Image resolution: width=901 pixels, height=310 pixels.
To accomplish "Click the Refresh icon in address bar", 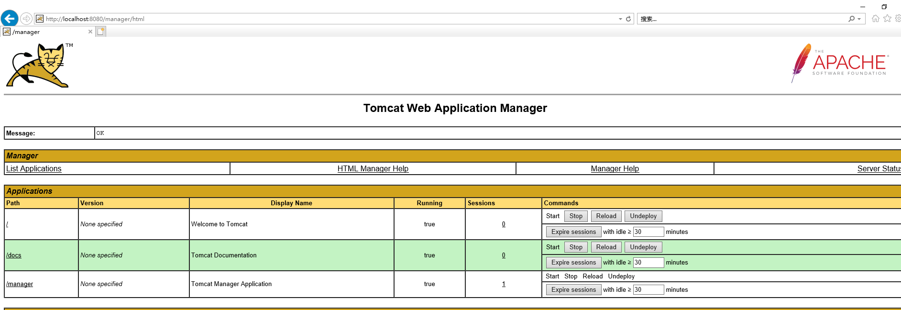I will 628,19.
